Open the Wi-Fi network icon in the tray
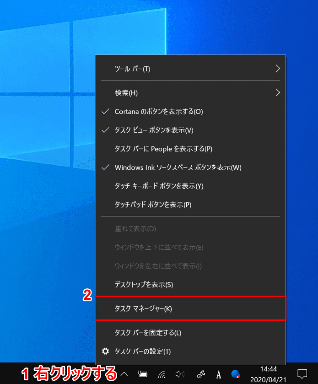 coord(162,374)
